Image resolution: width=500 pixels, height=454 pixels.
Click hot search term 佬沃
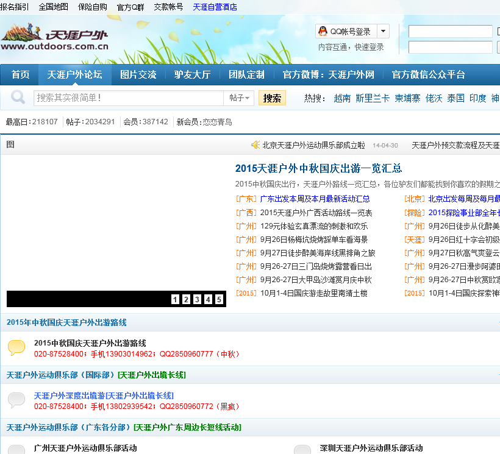[x=434, y=98]
